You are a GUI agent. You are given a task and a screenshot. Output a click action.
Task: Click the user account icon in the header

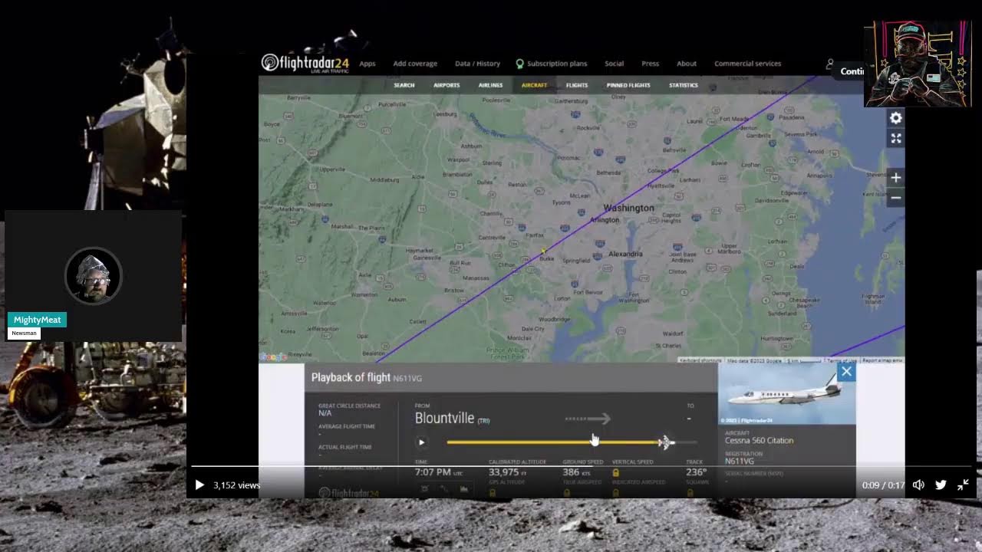pos(829,64)
